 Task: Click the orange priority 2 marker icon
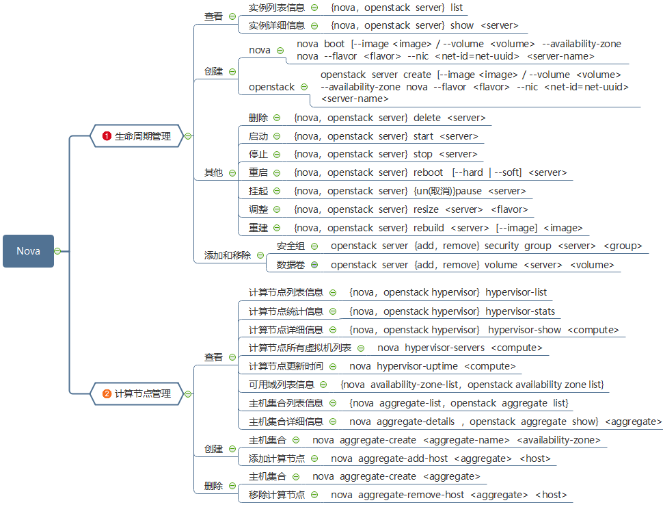click(107, 393)
